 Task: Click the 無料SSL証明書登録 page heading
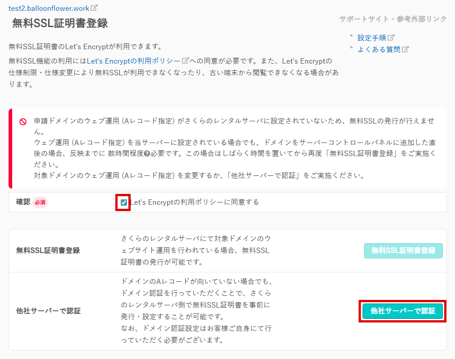[x=59, y=23]
